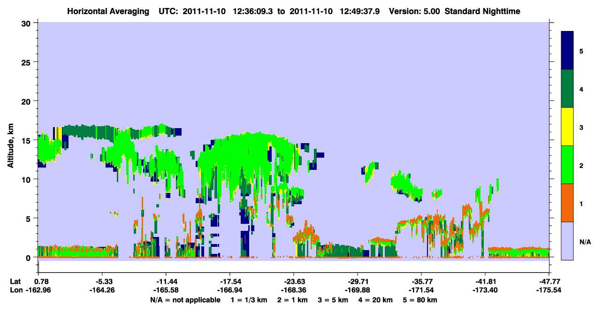This screenshot has height=313, width=610.
Task: Click the dark green colorbar segment labeled 4
Action: [567, 89]
